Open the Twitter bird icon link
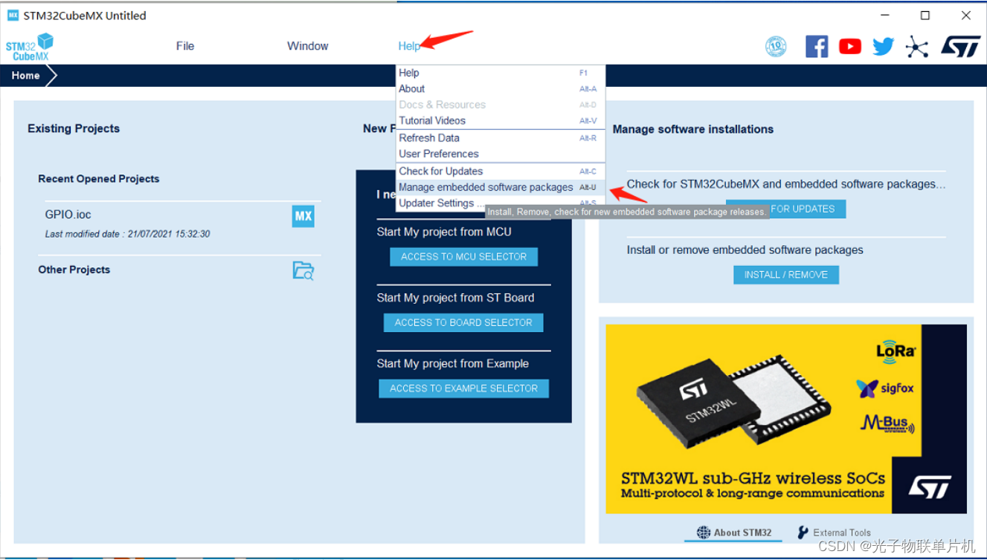 pyautogui.click(x=883, y=47)
